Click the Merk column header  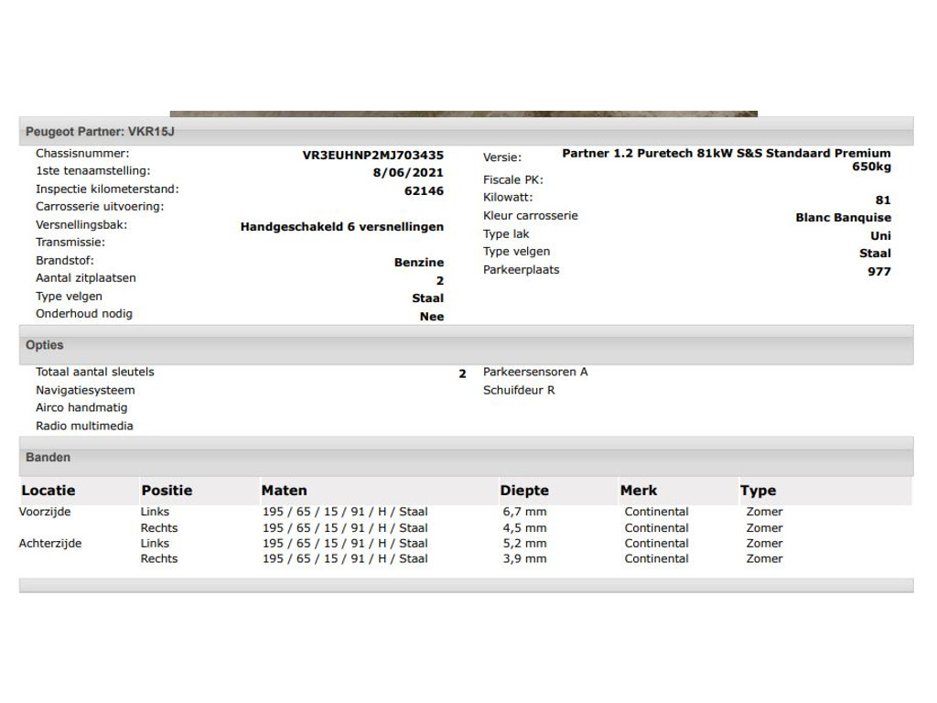(638, 491)
